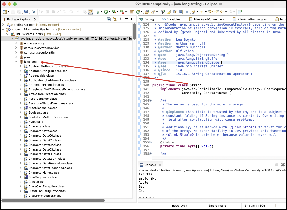This screenshot has height=210, width=287.
Task: Click the Resume debug toolbar icon
Action: pyautogui.click(x=41, y=12)
